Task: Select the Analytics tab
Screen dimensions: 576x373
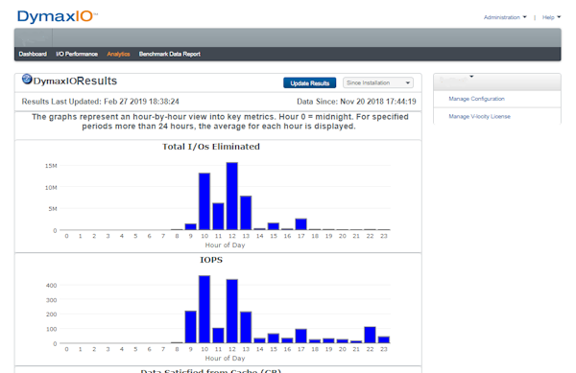Action: click(118, 54)
